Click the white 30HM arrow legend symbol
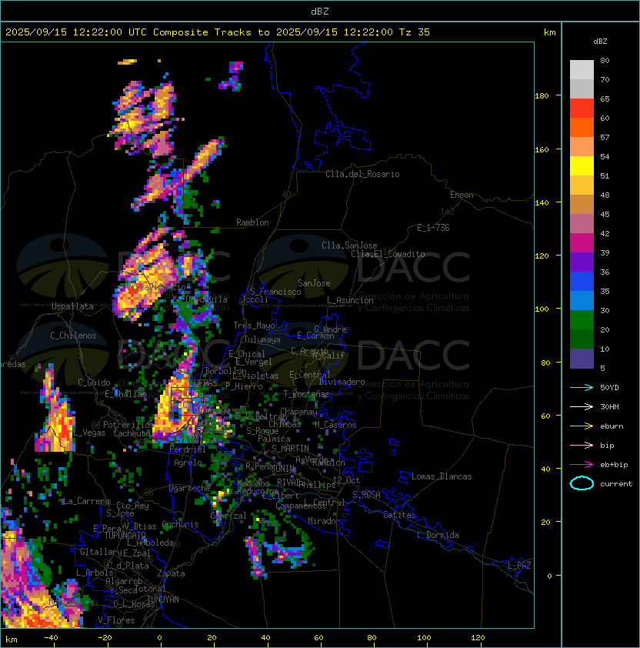This screenshot has width=640, height=648. click(x=582, y=406)
